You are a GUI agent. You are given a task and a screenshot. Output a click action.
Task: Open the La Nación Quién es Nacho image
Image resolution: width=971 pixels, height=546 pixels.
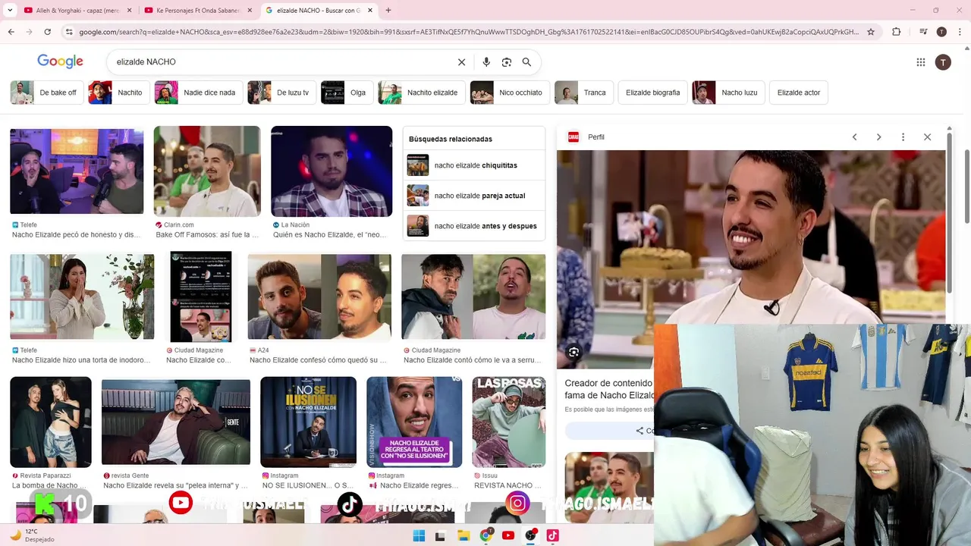click(x=332, y=171)
